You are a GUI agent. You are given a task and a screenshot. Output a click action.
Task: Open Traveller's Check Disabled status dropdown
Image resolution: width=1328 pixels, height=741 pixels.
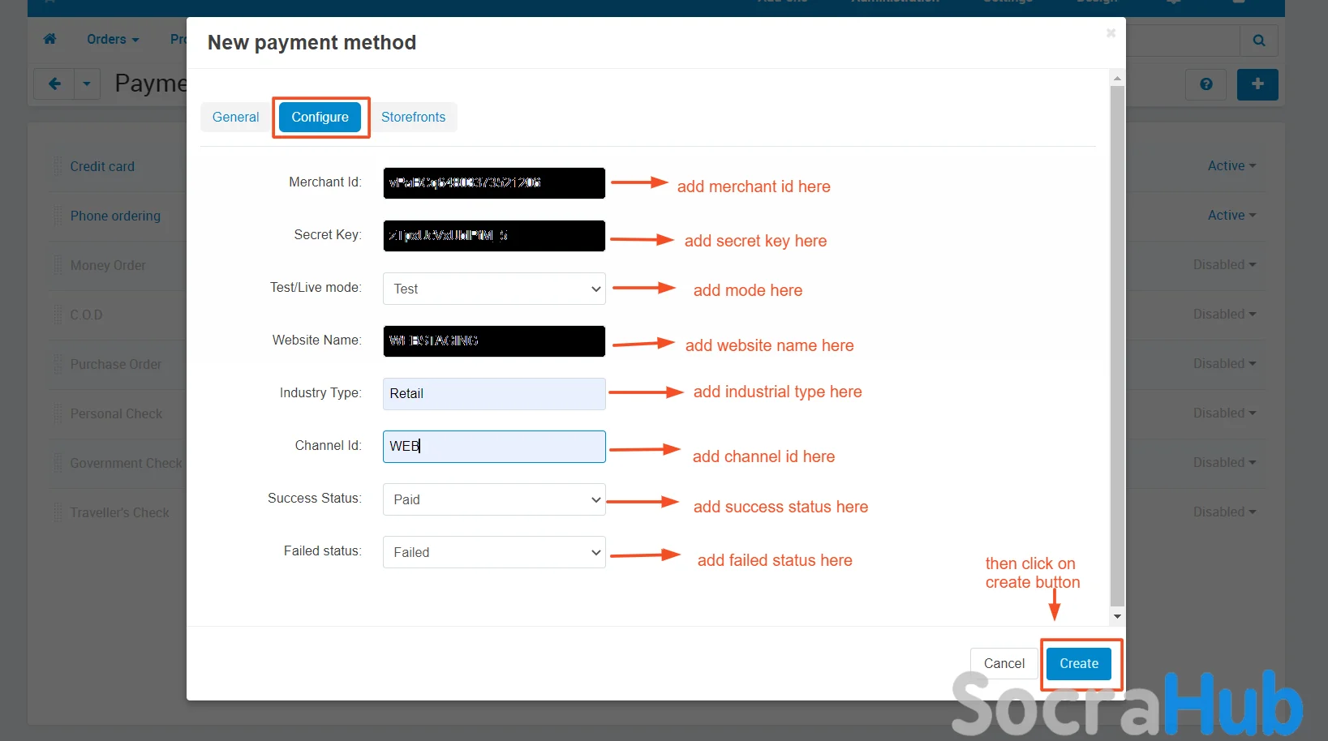point(1224,512)
